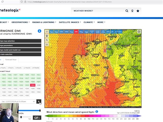Click the blue info icon beside HARMONIE DMI
The image size is (163, 122).
coord(39,31)
